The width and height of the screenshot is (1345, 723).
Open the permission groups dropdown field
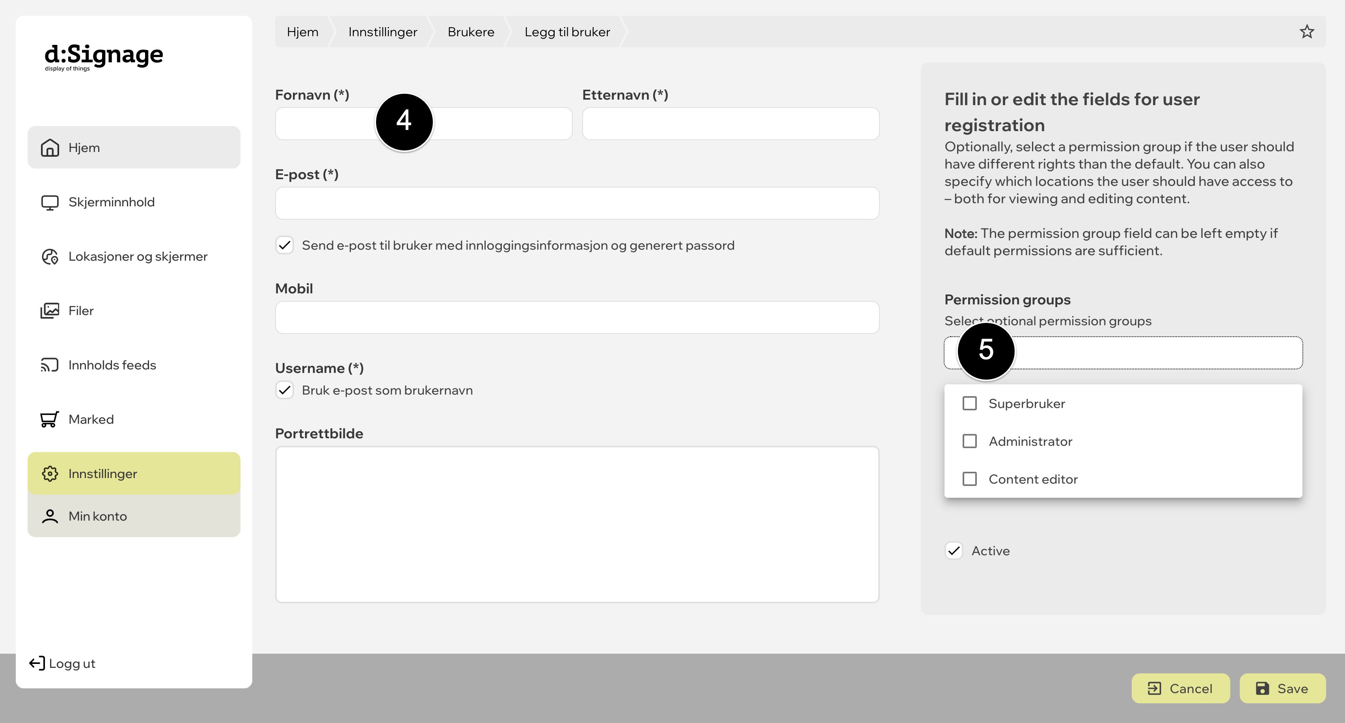(x=1123, y=353)
